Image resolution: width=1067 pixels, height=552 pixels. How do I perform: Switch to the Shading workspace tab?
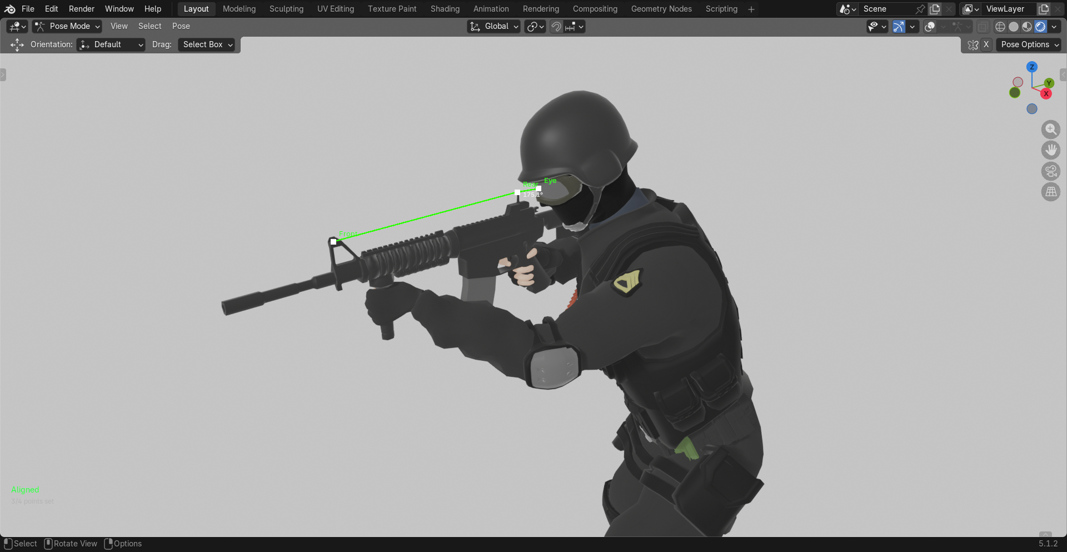445,9
